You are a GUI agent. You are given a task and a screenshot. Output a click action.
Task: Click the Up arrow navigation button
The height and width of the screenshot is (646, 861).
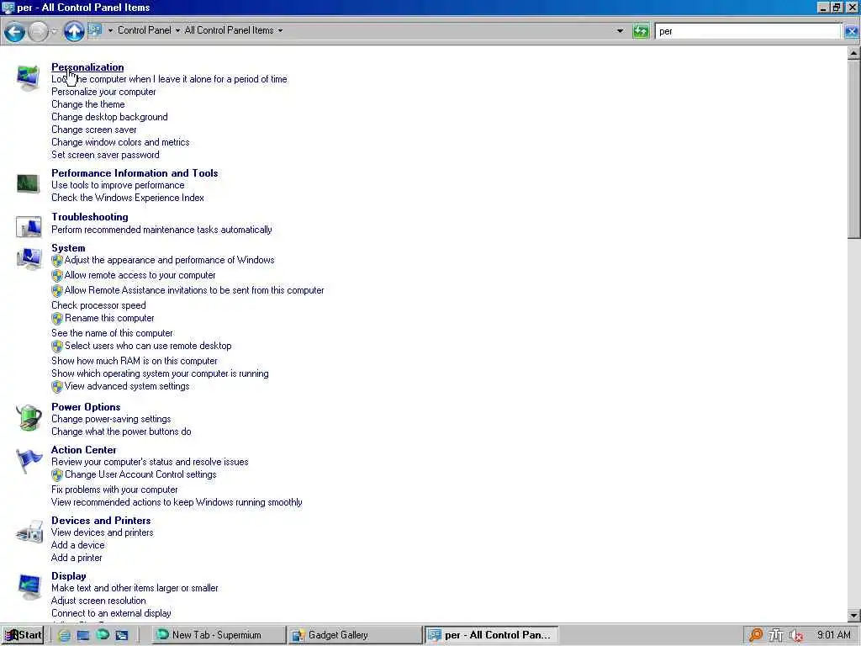pyautogui.click(x=74, y=31)
